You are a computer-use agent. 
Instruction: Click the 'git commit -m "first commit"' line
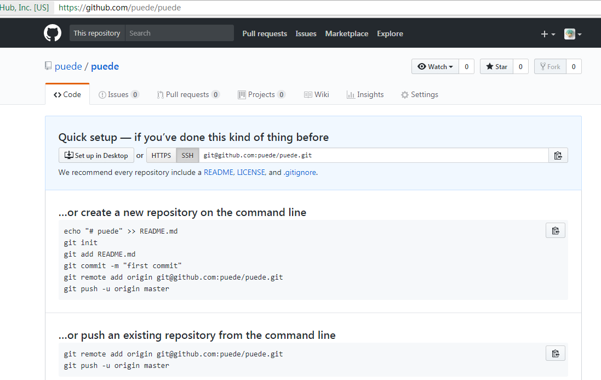coord(123,265)
